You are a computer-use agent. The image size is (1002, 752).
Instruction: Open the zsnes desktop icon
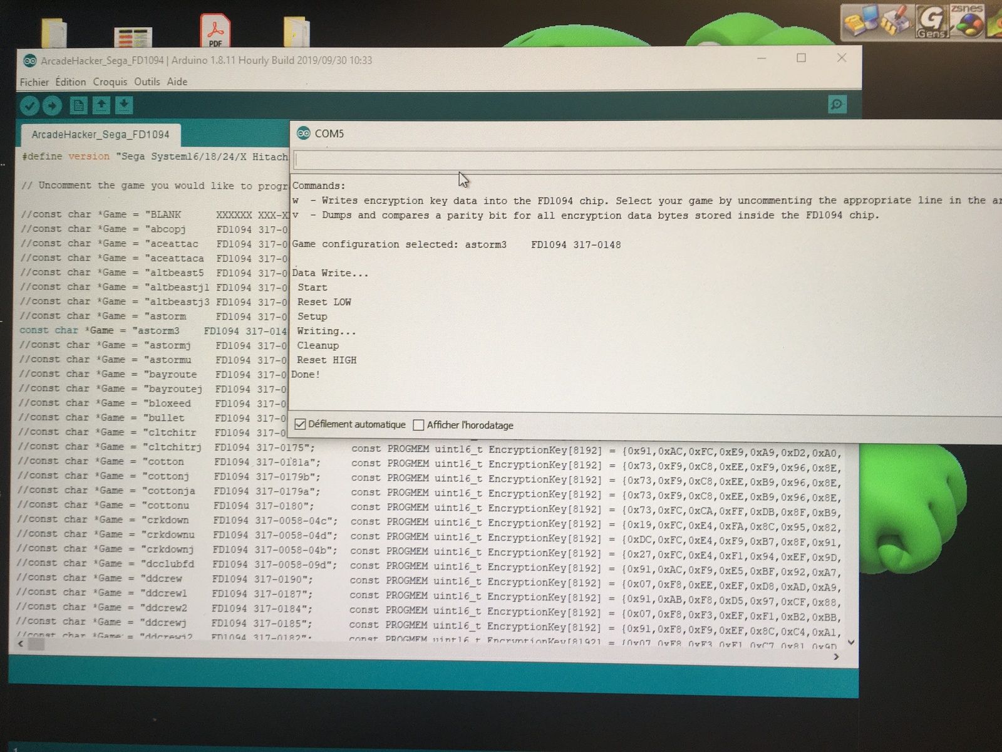click(x=966, y=21)
